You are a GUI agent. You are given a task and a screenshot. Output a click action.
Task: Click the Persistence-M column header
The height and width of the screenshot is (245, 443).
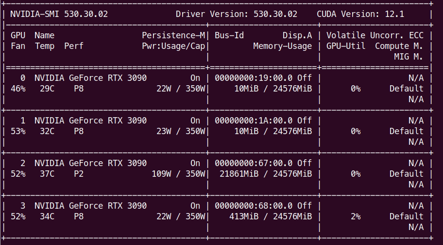[x=173, y=35]
